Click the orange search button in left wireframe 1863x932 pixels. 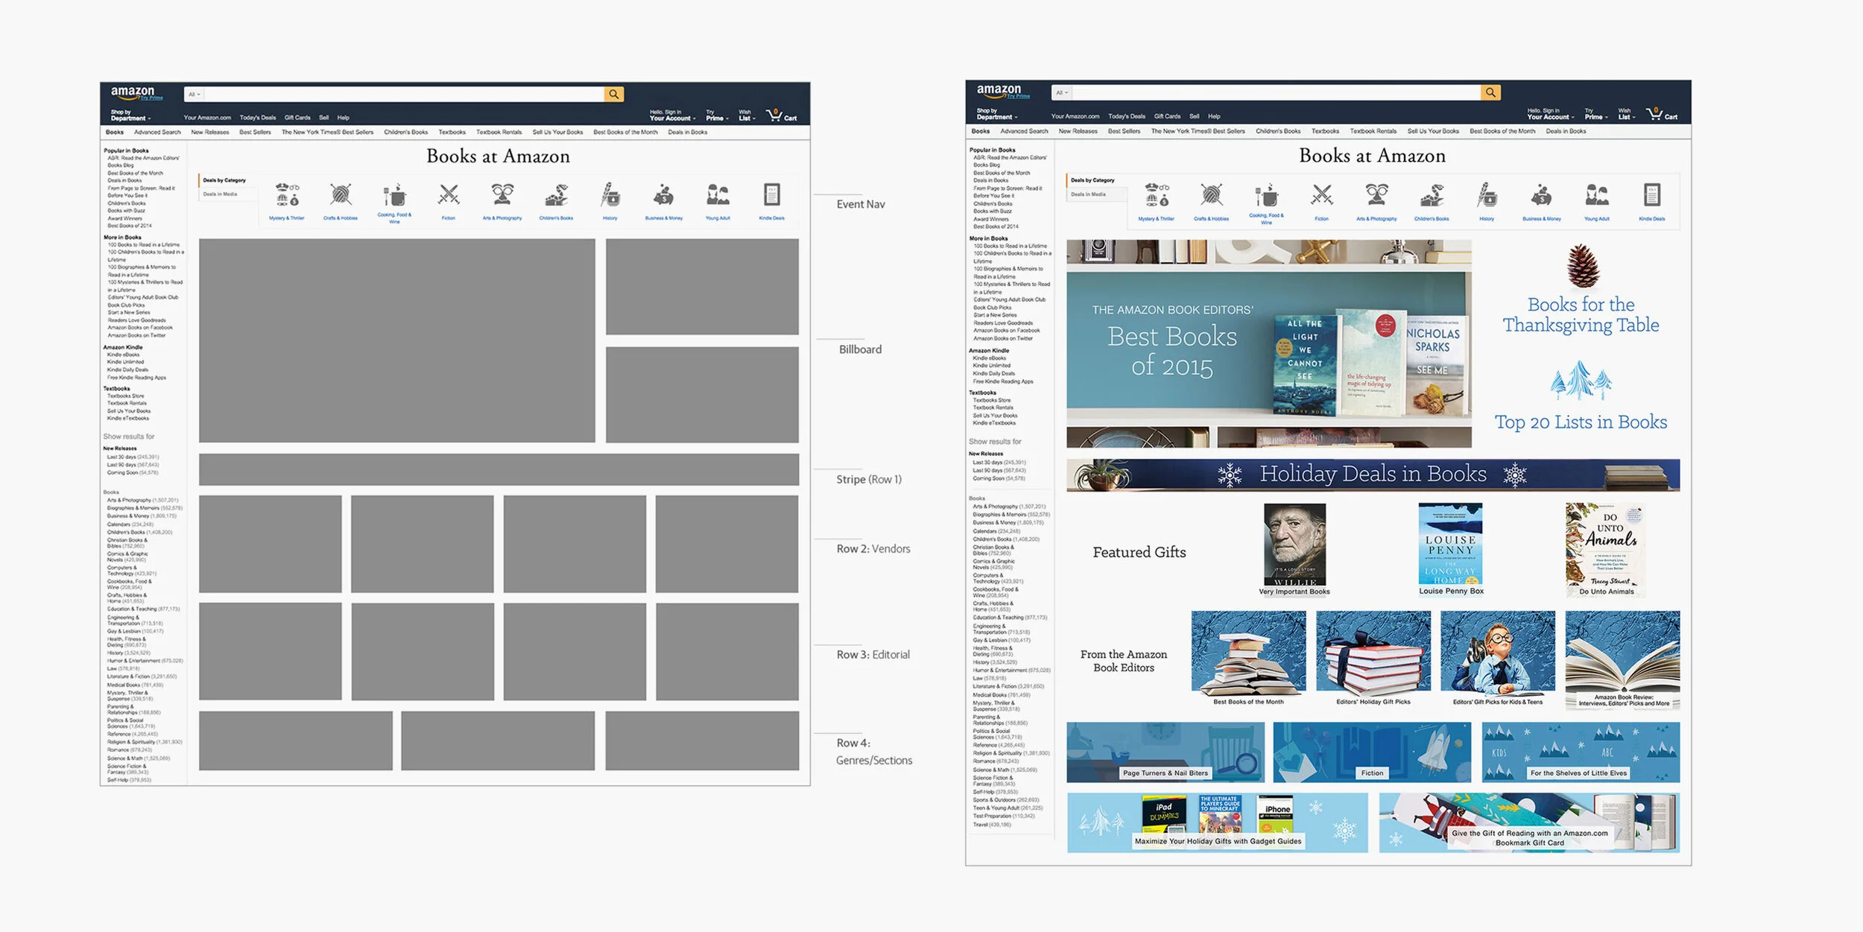click(614, 94)
